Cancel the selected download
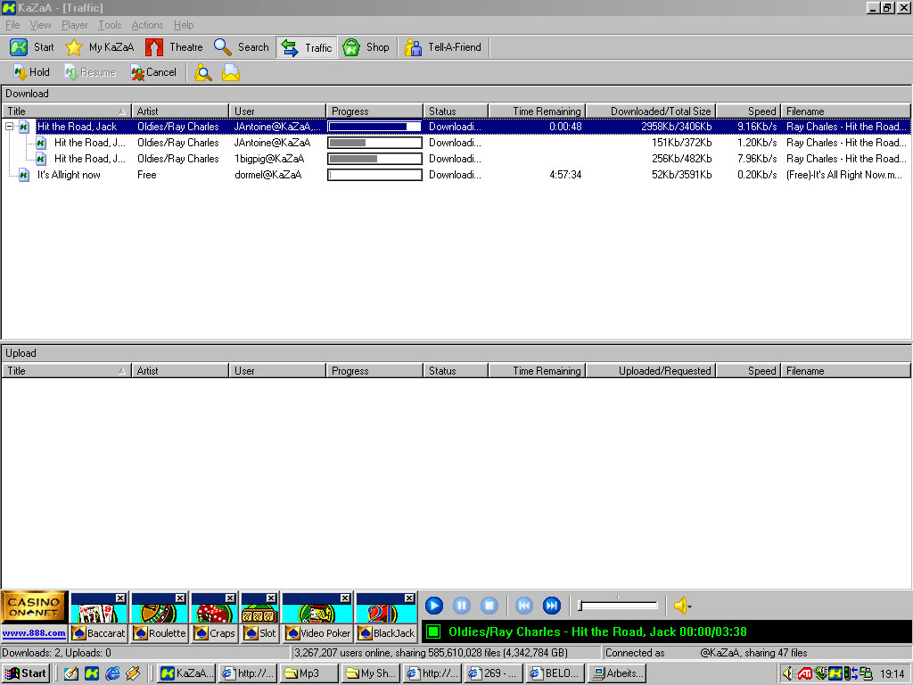The width and height of the screenshot is (913, 685). pyautogui.click(x=153, y=72)
